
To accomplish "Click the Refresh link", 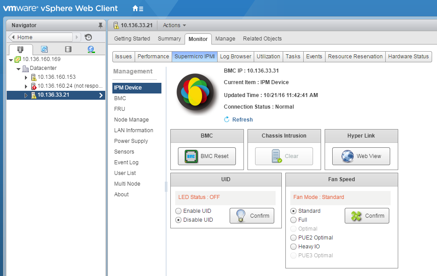I will (242, 119).
